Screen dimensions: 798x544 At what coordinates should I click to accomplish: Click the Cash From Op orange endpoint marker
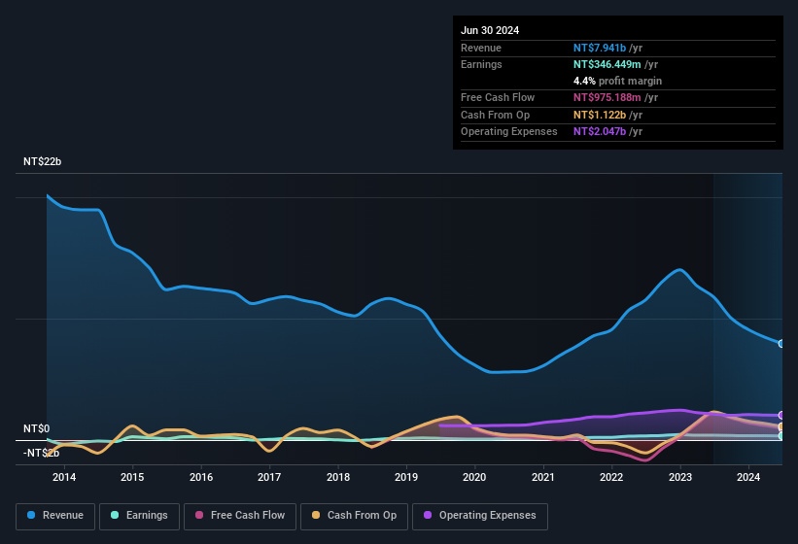tap(781, 426)
